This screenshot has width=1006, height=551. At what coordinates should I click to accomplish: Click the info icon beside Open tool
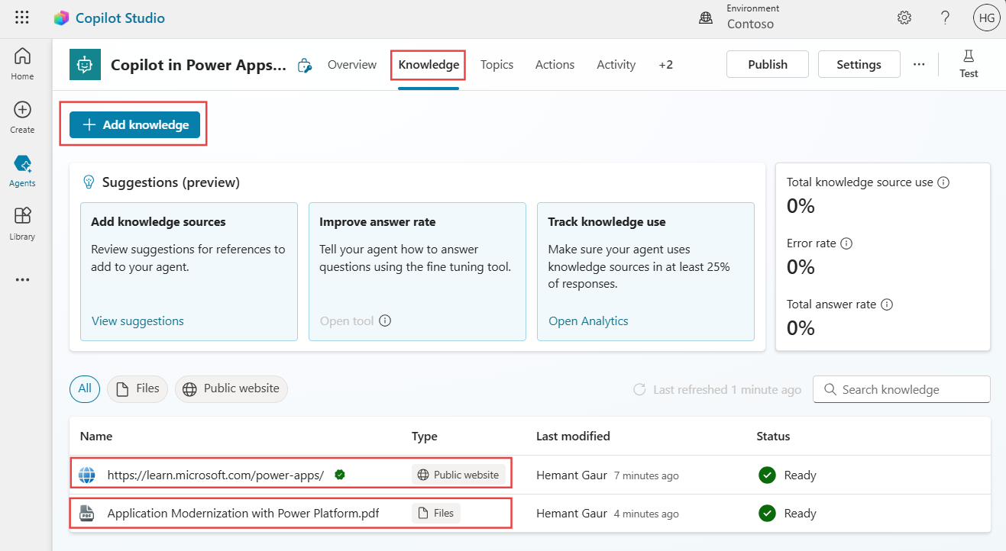coord(385,321)
